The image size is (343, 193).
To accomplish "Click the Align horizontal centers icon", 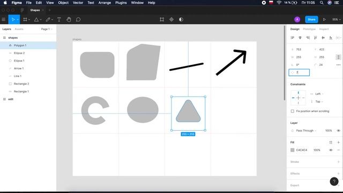I will click(x=300, y=38).
